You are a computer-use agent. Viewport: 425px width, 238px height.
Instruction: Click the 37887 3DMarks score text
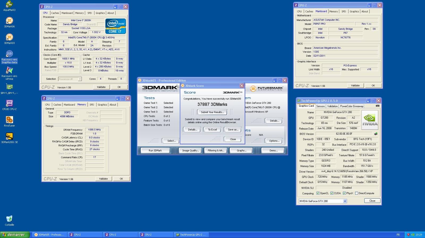pyautogui.click(x=212, y=105)
